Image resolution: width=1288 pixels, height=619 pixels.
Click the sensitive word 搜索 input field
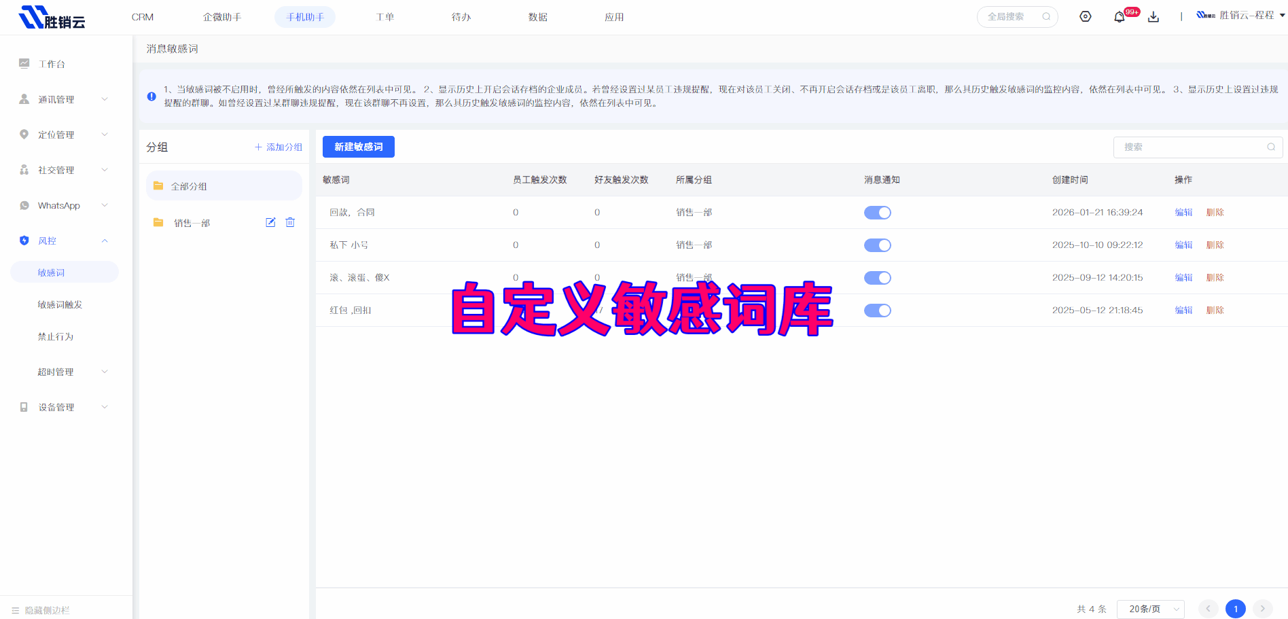[x=1192, y=147]
